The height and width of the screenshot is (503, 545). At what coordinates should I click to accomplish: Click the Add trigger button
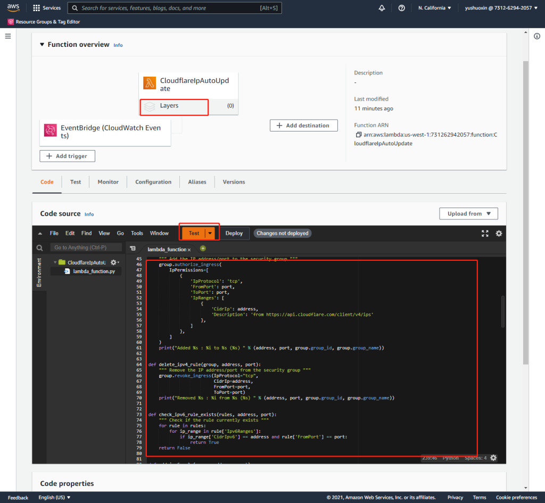67,156
